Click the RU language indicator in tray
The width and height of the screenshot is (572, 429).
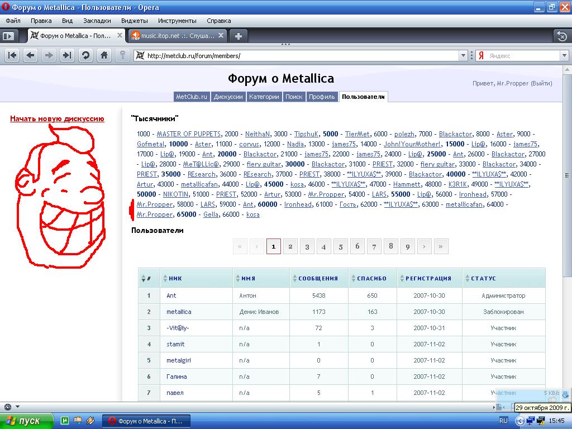tap(503, 421)
